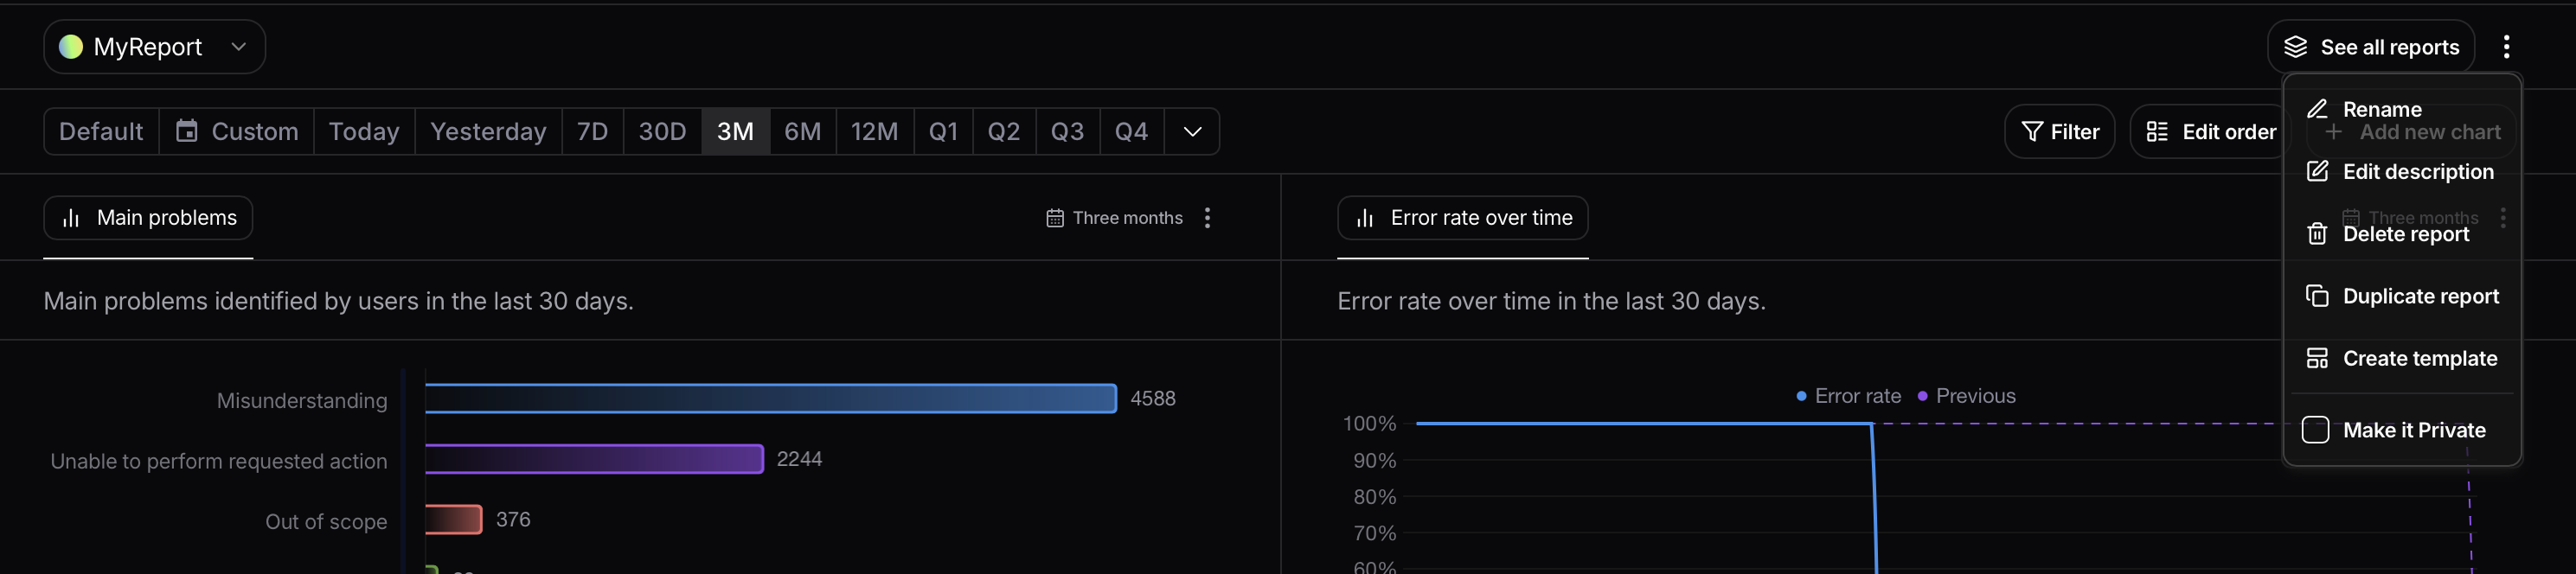Switch to the 6M range

[802, 131]
